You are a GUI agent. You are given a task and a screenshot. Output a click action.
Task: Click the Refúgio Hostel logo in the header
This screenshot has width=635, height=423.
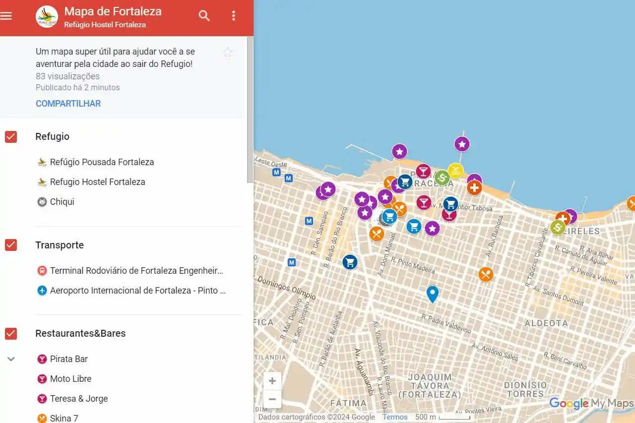click(x=47, y=16)
